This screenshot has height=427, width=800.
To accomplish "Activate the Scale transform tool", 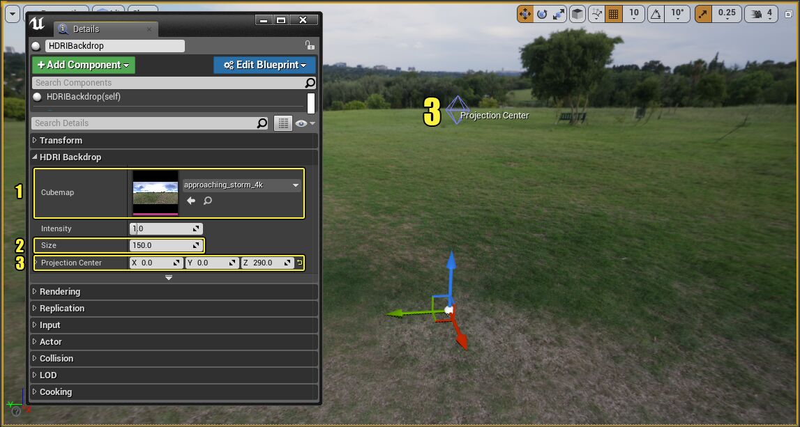I will [x=559, y=13].
